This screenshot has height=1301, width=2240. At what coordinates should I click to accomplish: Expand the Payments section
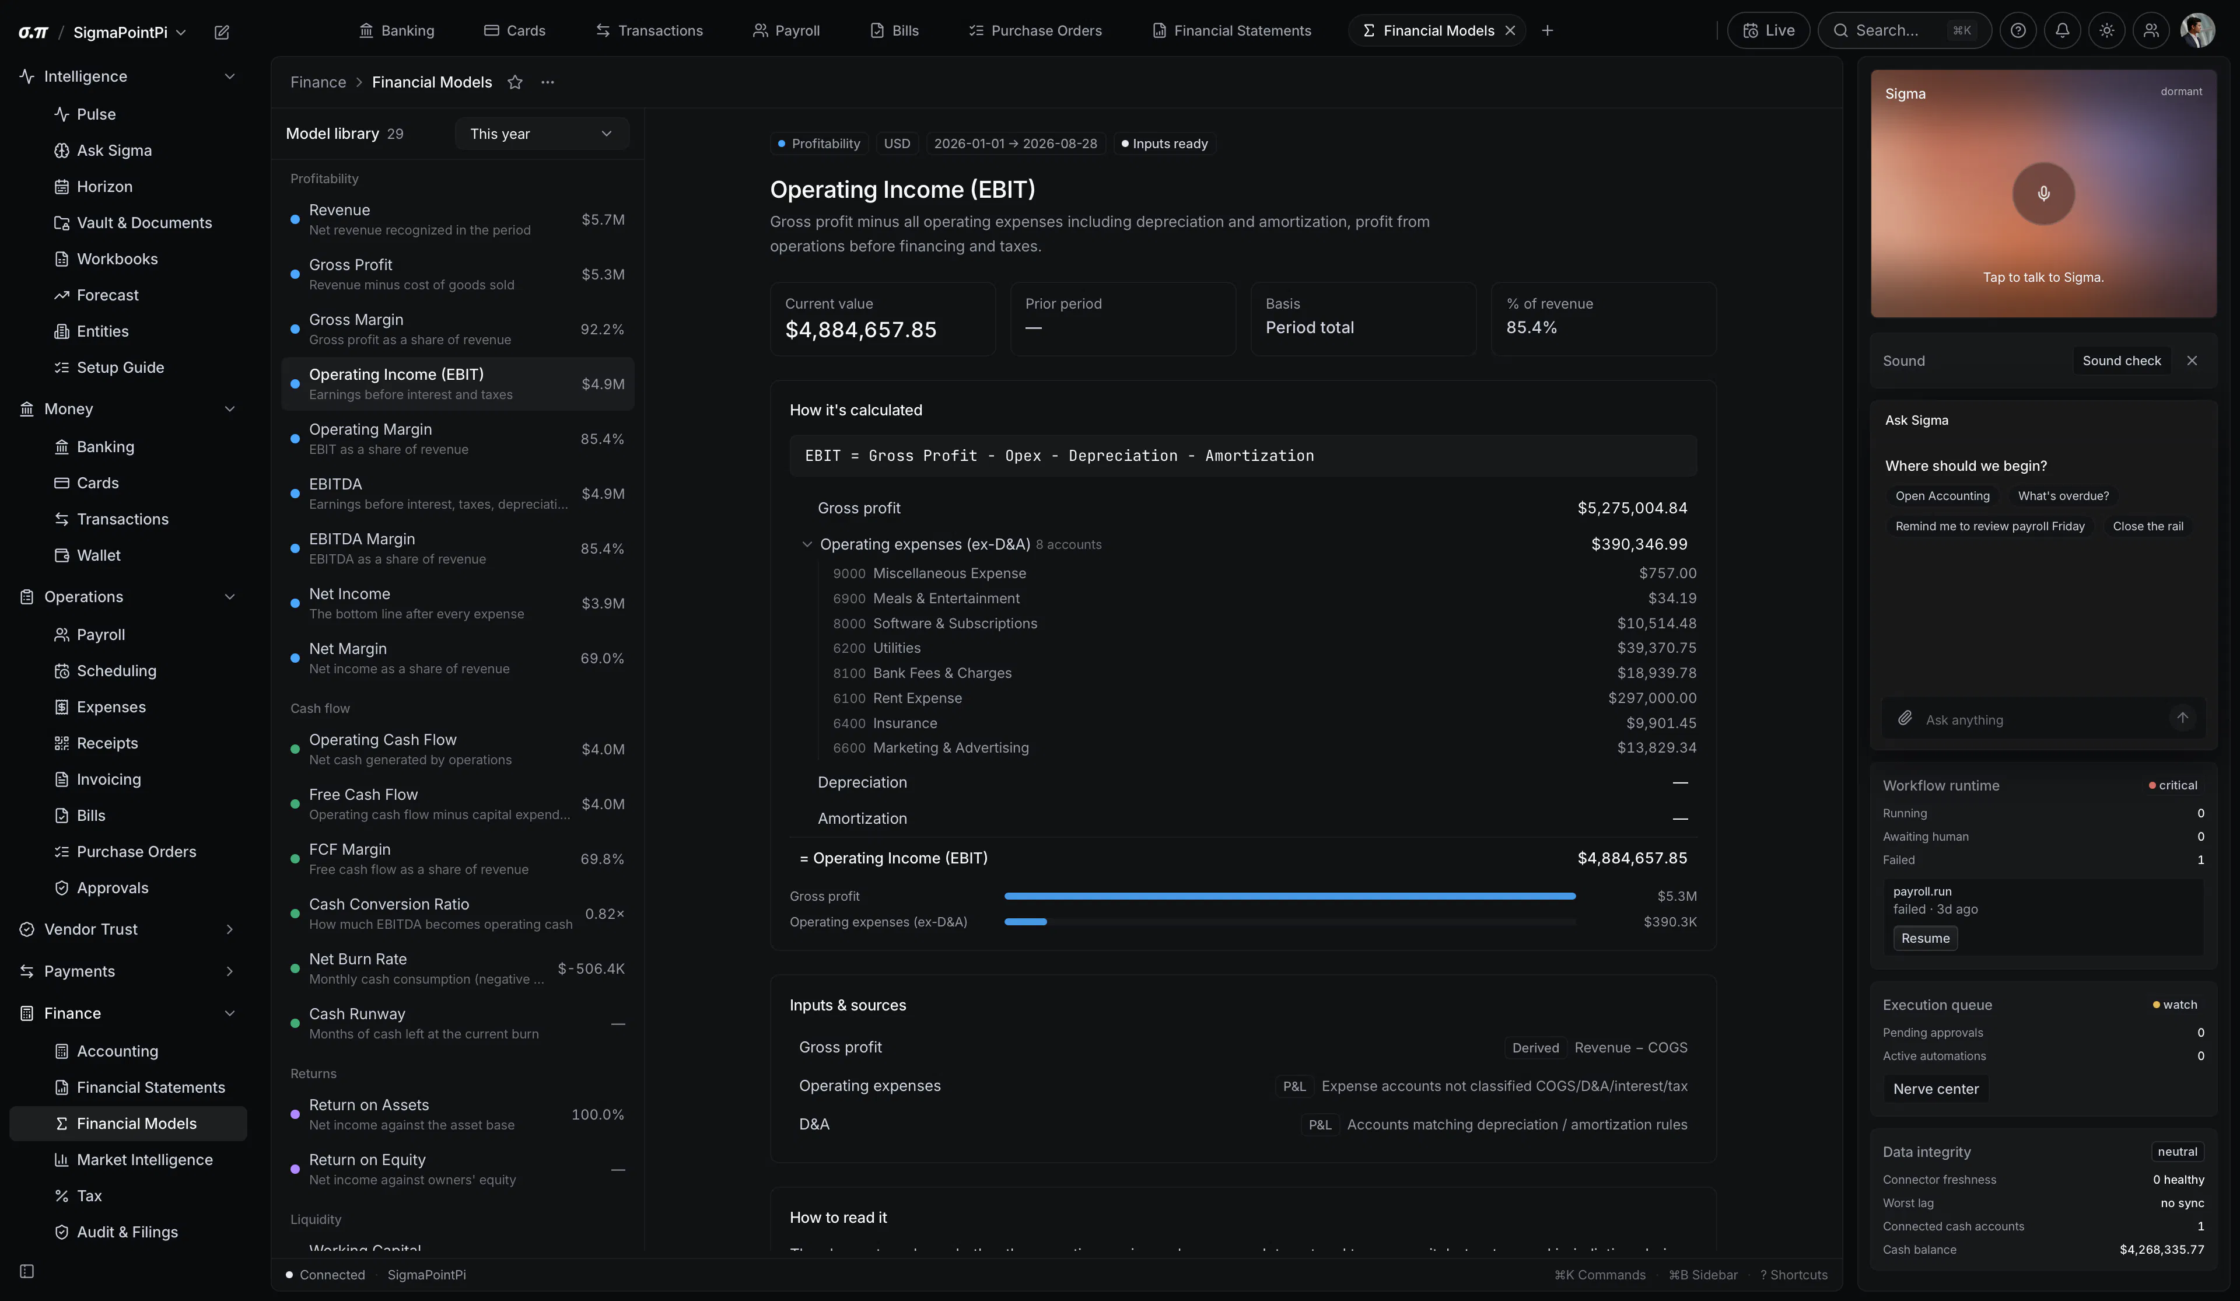click(229, 971)
